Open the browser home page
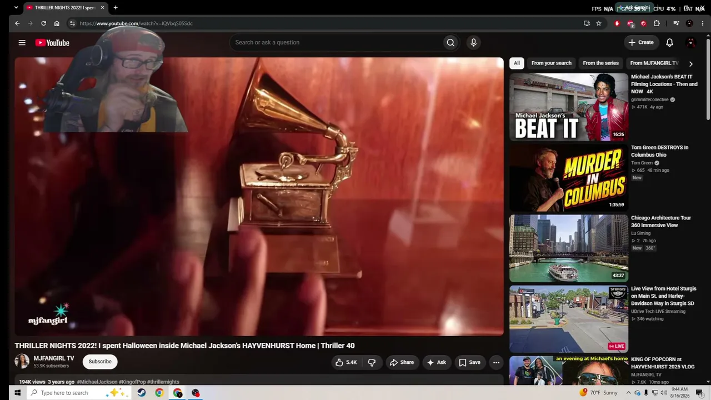 57,23
